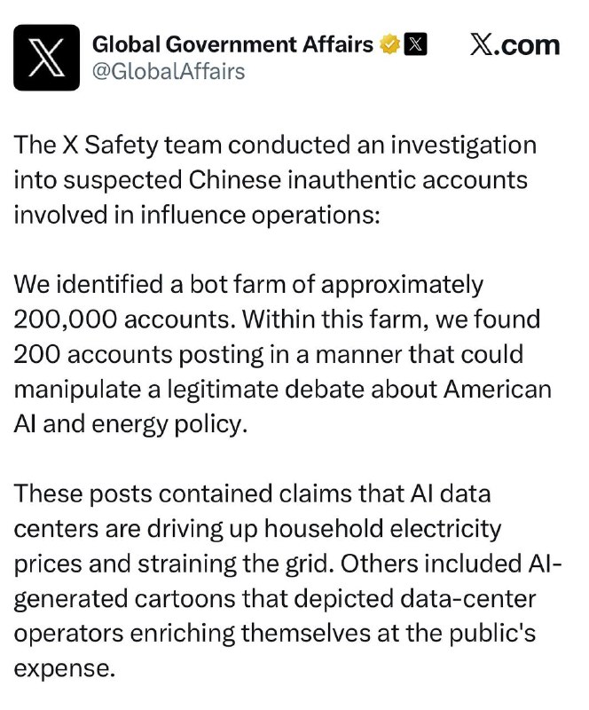The height and width of the screenshot is (710, 589).
Task: Click the phrase 'straining the grid.'
Action: pos(235,564)
